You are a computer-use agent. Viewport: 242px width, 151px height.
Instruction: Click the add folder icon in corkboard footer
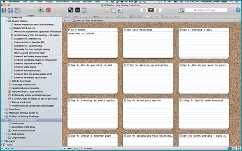coord(70,149)
